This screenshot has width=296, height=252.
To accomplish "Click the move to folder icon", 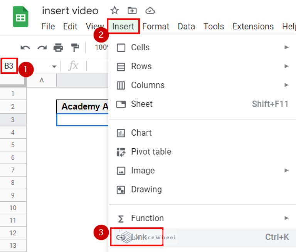I will (132, 10).
